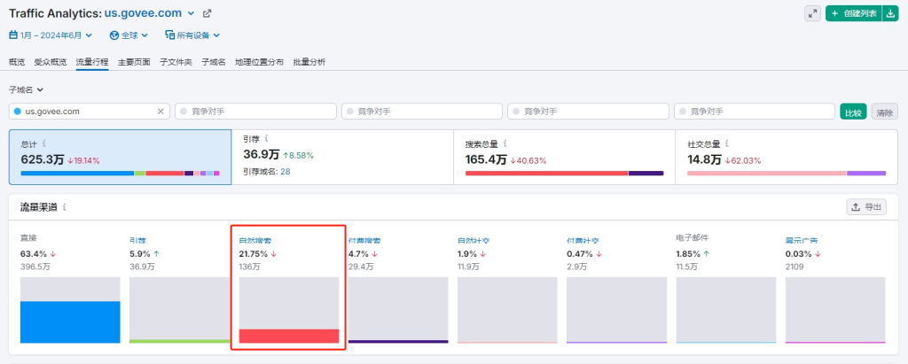Click the fullscreen expand icon
The height and width of the screenshot is (364, 908).
(812, 13)
